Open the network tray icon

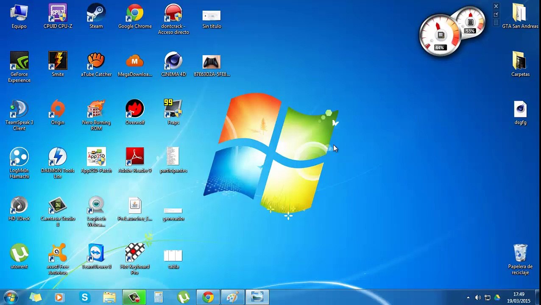[x=488, y=298]
